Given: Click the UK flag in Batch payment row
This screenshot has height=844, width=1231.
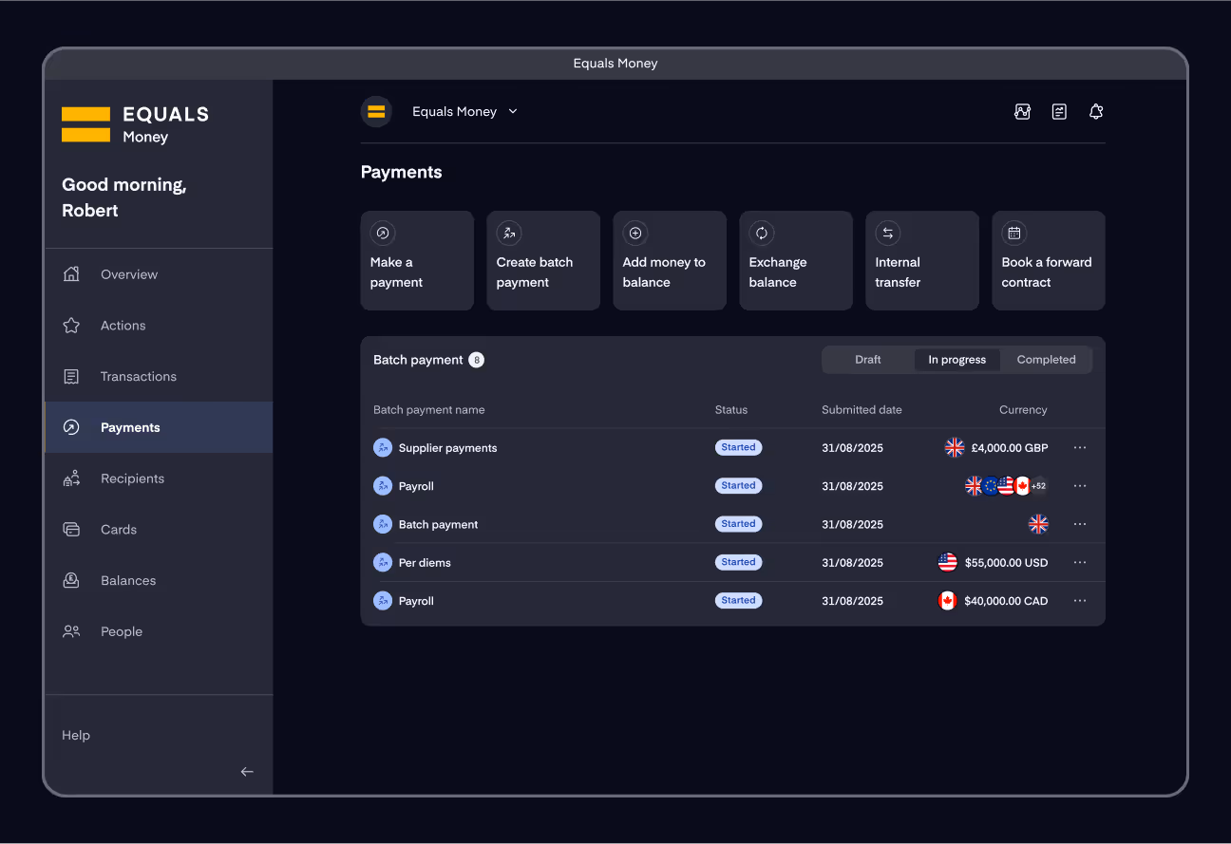Looking at the screenshot, I should [1038, 524].
